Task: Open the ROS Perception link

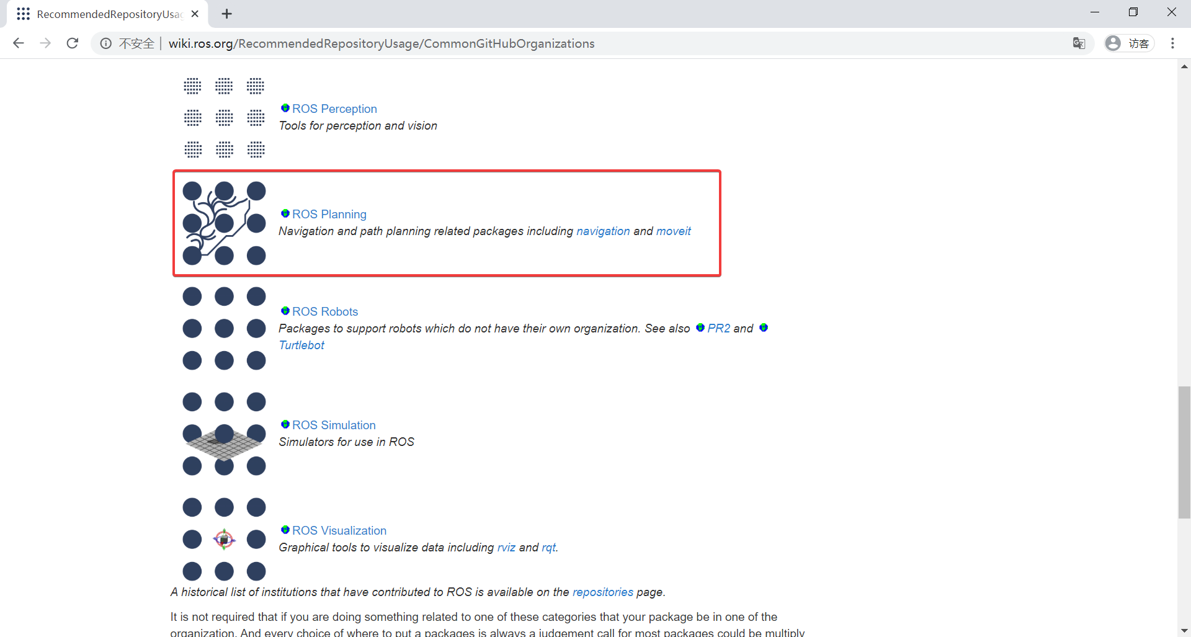Action: (334, 109)
